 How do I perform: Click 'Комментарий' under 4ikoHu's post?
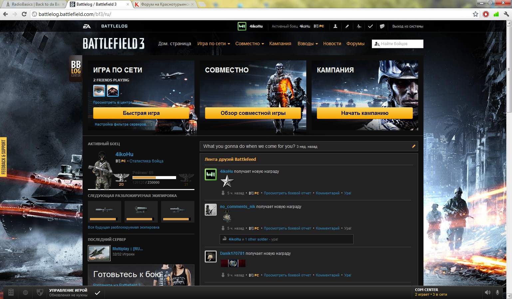click(x=328, y=193)
